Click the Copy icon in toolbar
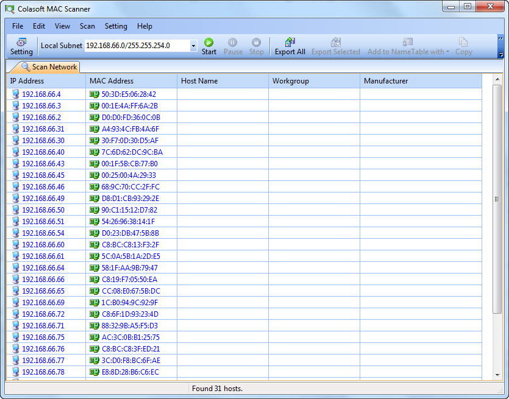Viewport: 509px width, 399px height. click(x=463, y=43)
